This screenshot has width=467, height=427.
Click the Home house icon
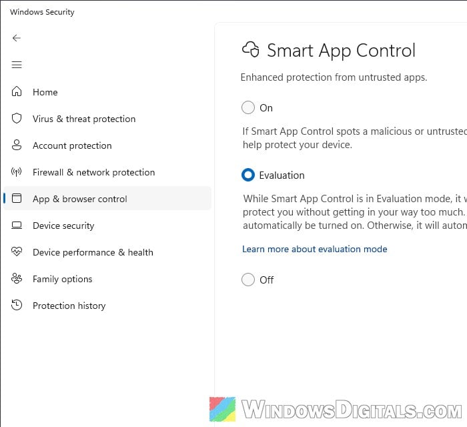click(17, 91)
